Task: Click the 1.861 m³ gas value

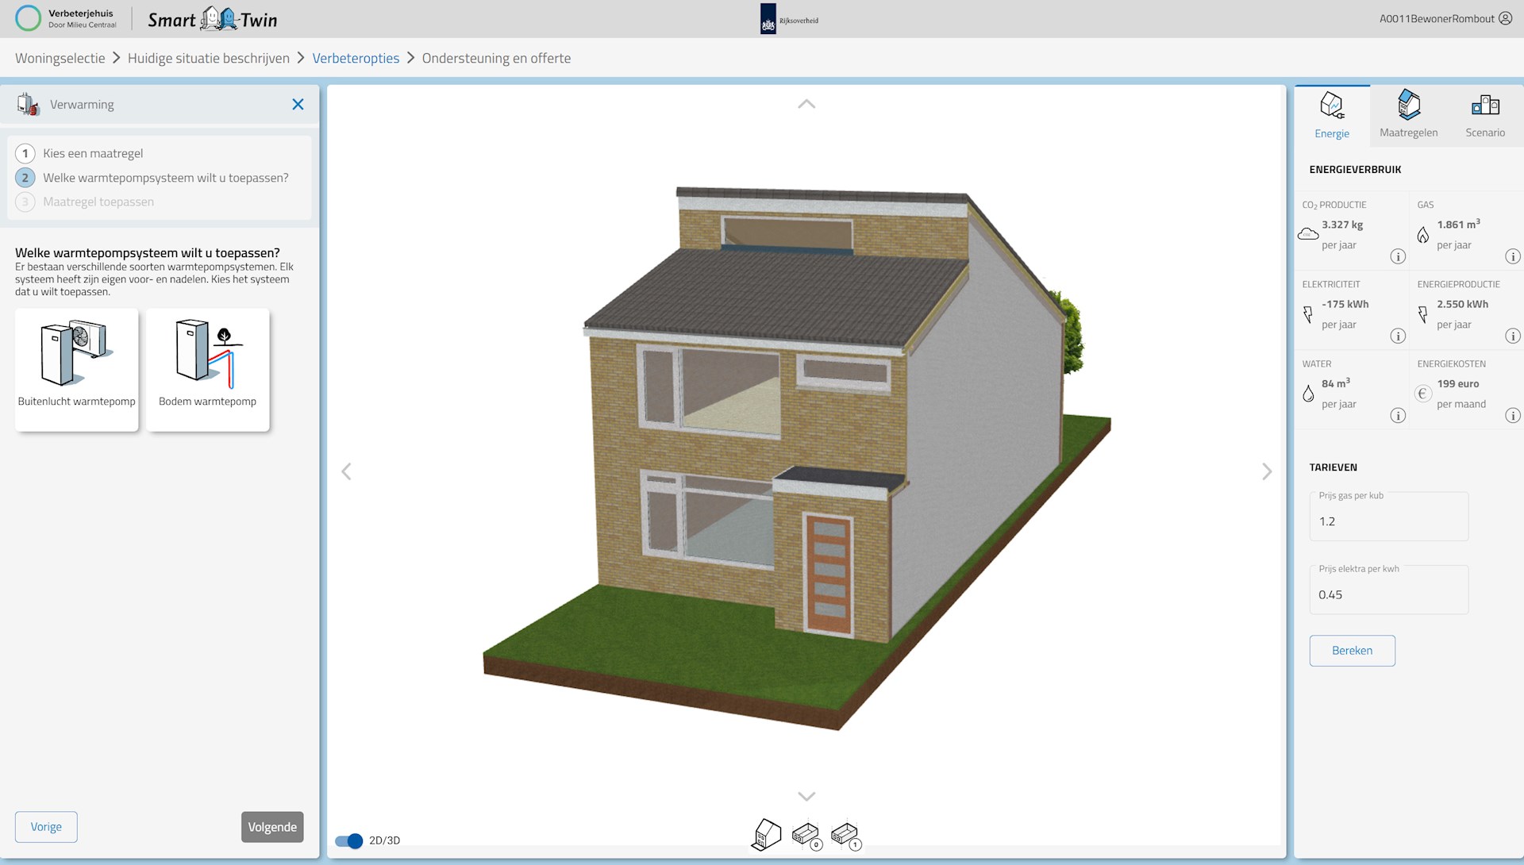Action: coord(1459,225)
